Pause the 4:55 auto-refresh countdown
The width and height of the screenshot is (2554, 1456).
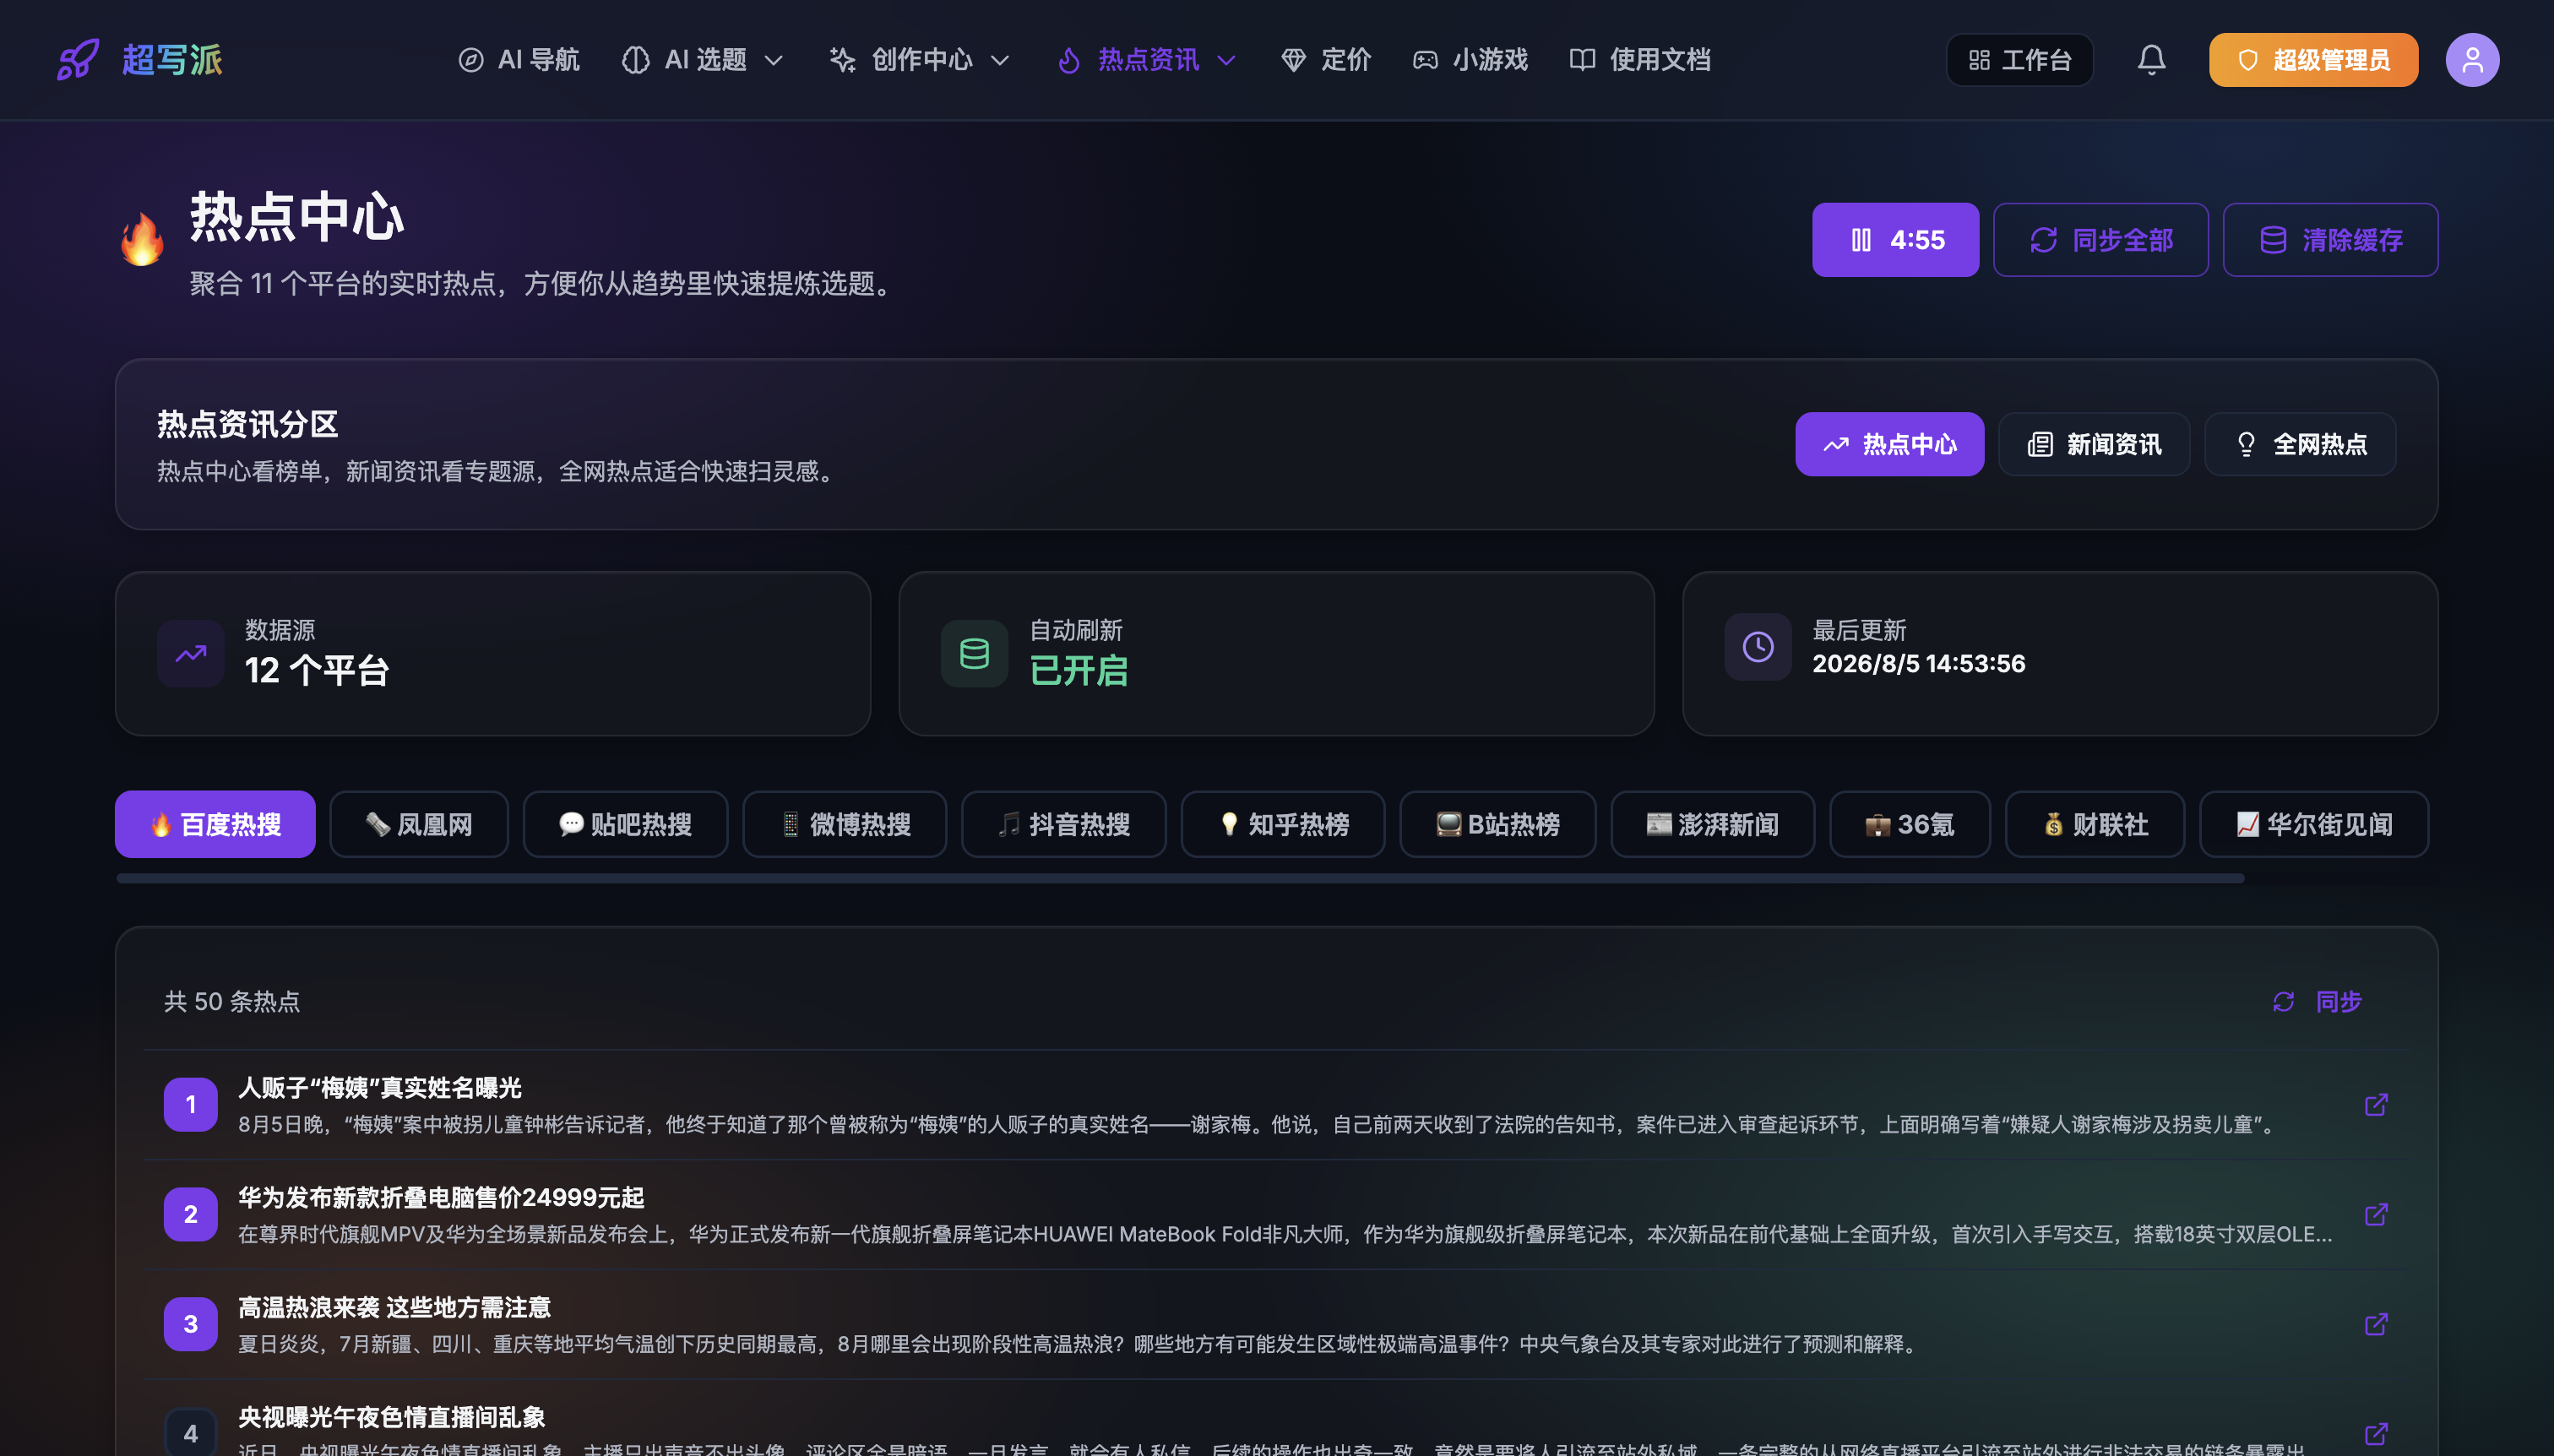tap(1895, 240)
